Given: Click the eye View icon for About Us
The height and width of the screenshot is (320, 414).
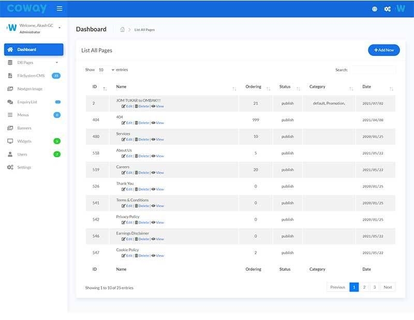Looking at the screenshot, I should pyautogui.click(x=153, y=156).
